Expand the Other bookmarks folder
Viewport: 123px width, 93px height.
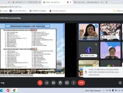pyautogui.click(x=118, y=11)
